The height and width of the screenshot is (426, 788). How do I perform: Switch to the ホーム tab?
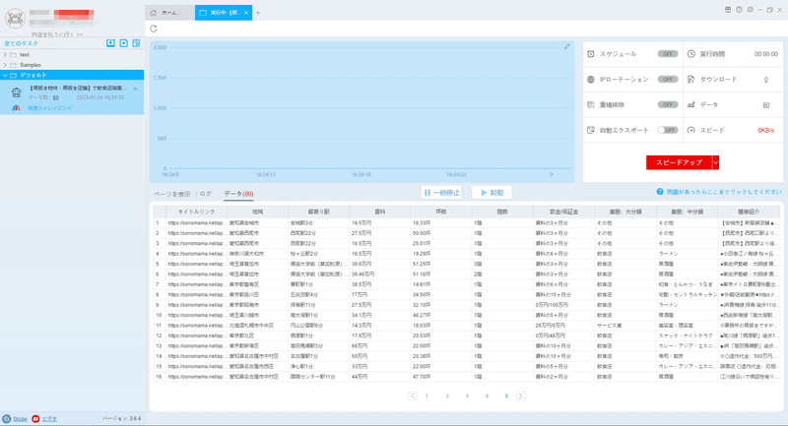click(x=169, y=13)
